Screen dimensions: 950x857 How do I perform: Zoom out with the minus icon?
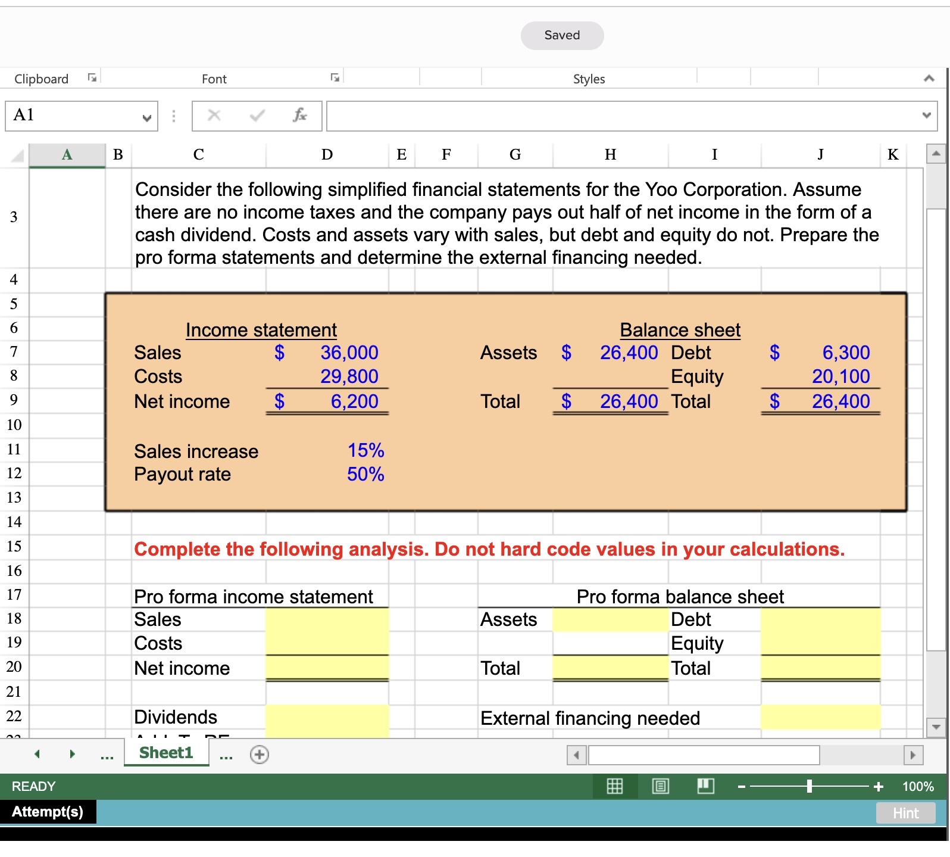tap(742, 787)
